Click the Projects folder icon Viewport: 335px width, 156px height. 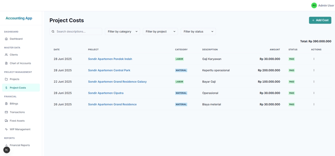click(6, 79)
